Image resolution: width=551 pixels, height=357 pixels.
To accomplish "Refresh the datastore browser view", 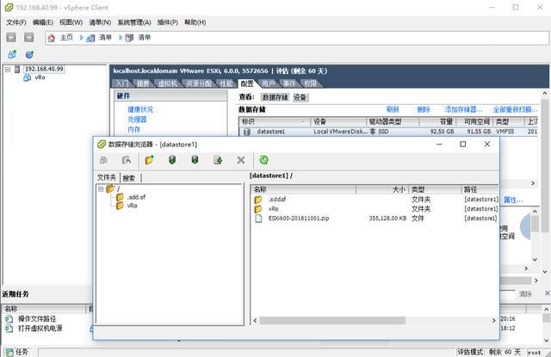I will (264, 160).
